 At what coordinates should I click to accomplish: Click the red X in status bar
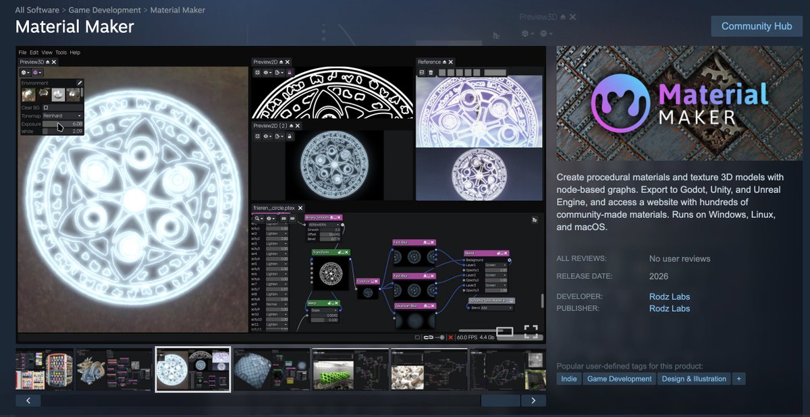[x=450, y=337]
